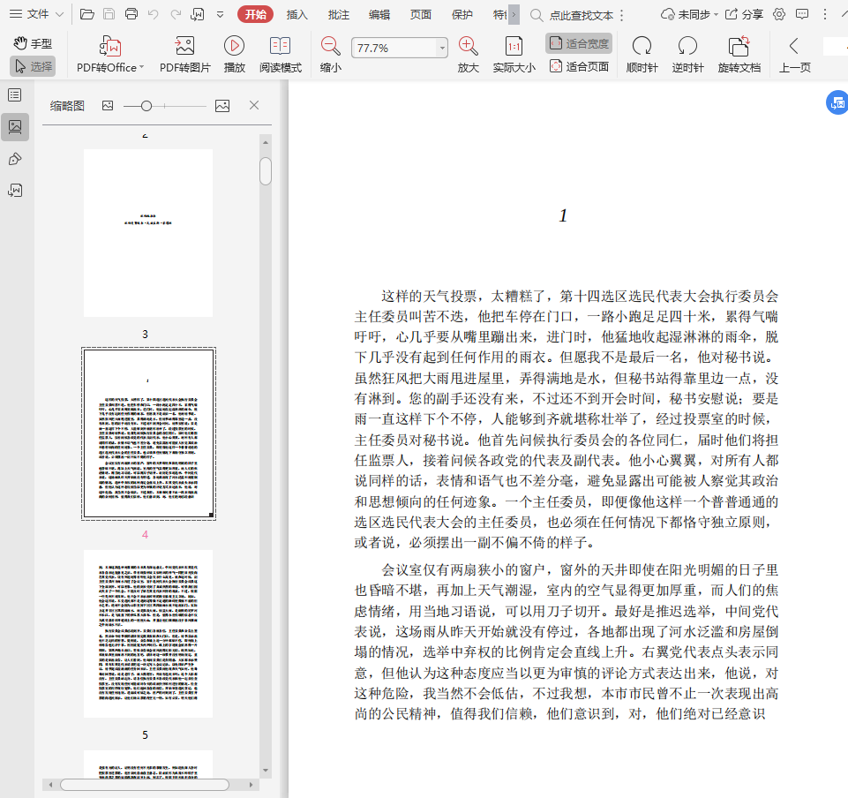Adjust the thumbnail size slider handle
The width and height of the screenshot is (848, 798).
point(146,106)
